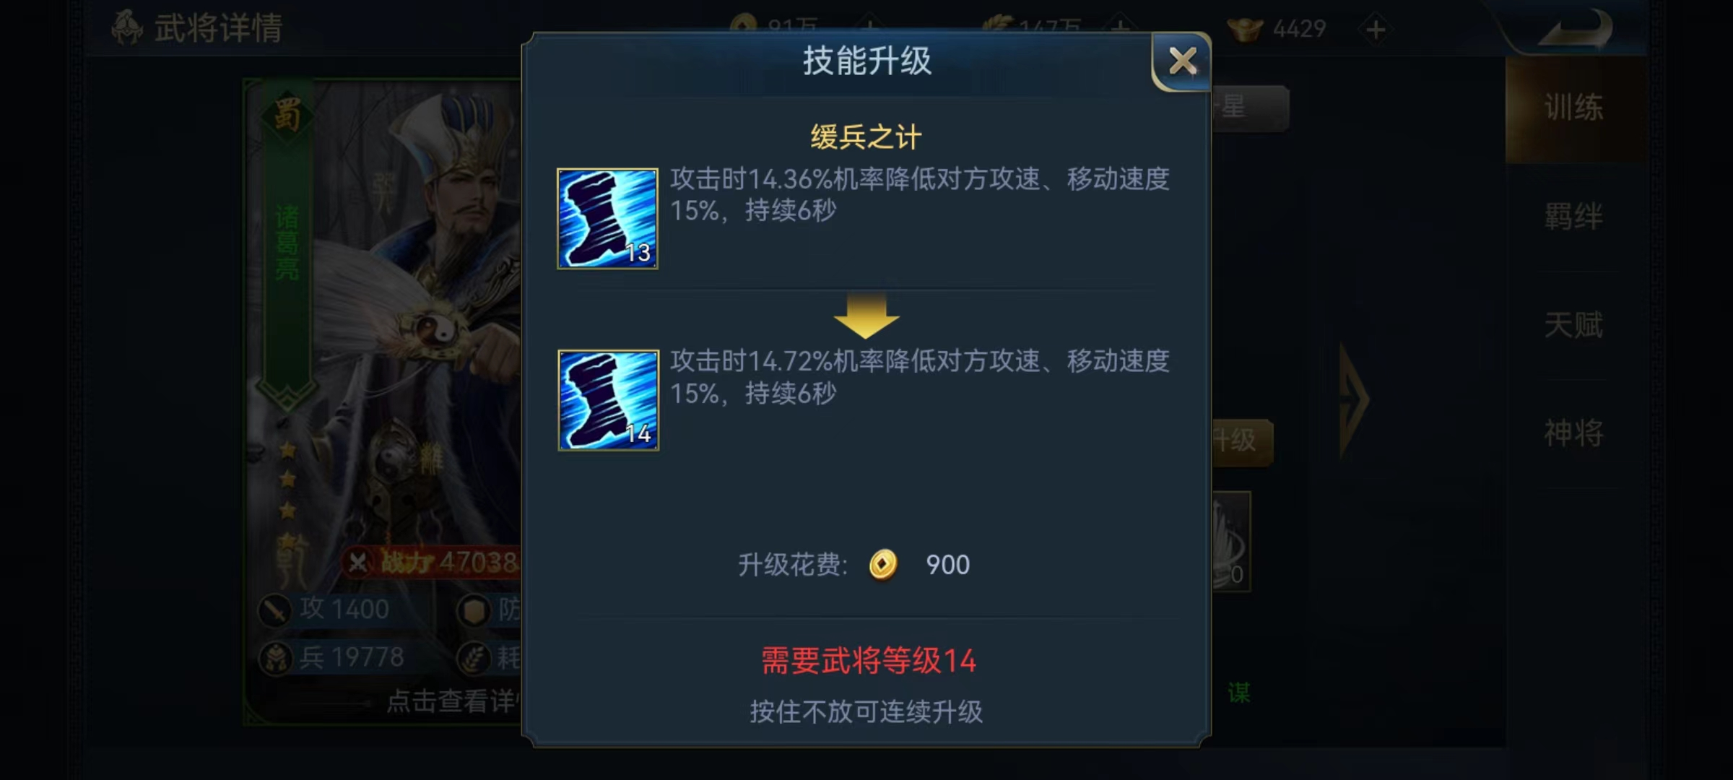1733x780 pixels.
Task: Close the 技能升级 dialog with X
Action: point(1182,61)
